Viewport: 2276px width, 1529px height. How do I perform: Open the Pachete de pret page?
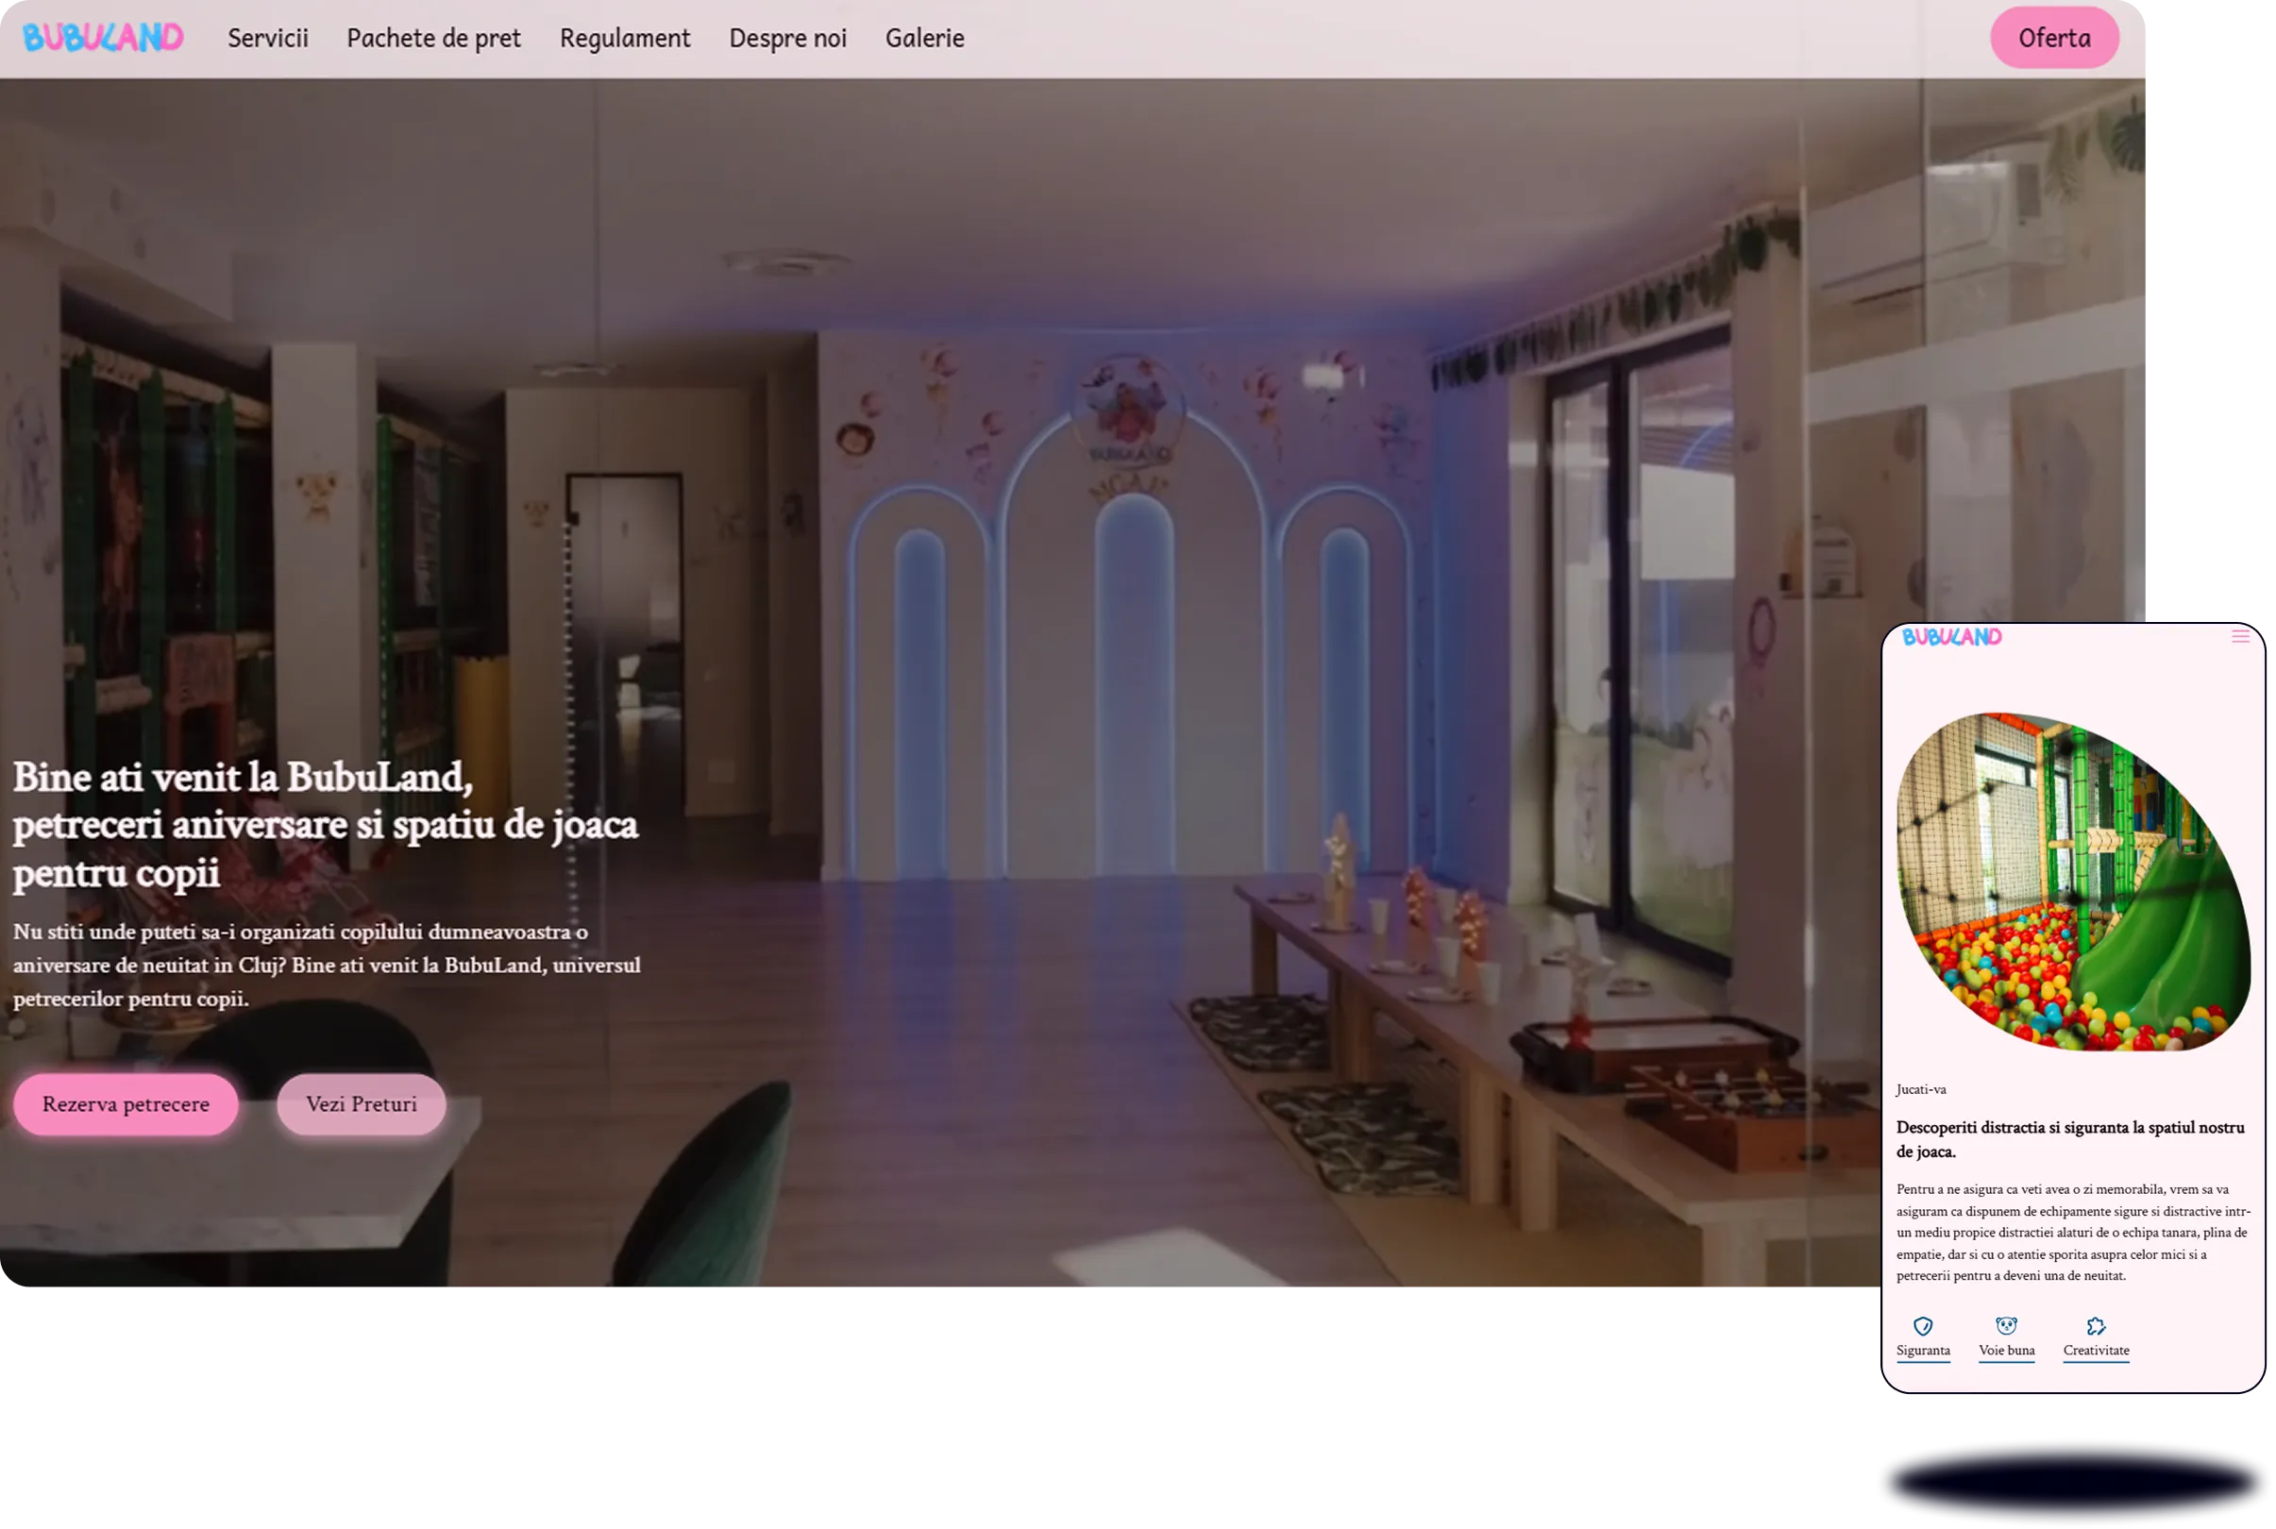pyautogui.click(x=434, y=38)
